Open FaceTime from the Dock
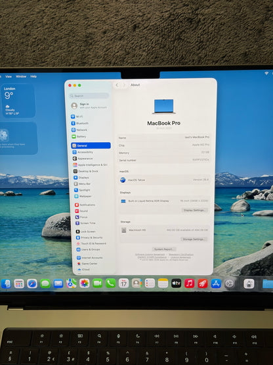The width and height of the screenshot is (273, 365). click(98, 283)
